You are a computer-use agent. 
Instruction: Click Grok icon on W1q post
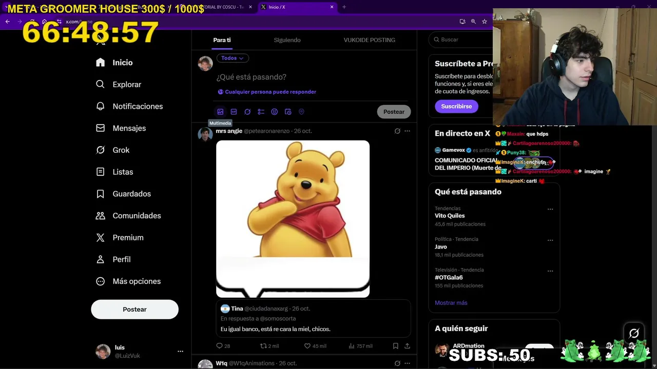pyautogui.click(x=397, y=363)
